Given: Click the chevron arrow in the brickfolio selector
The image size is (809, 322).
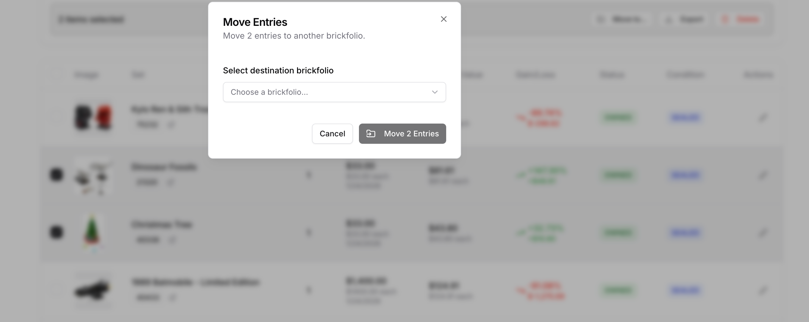Looking at the screenshot, I should click(435, 92).
